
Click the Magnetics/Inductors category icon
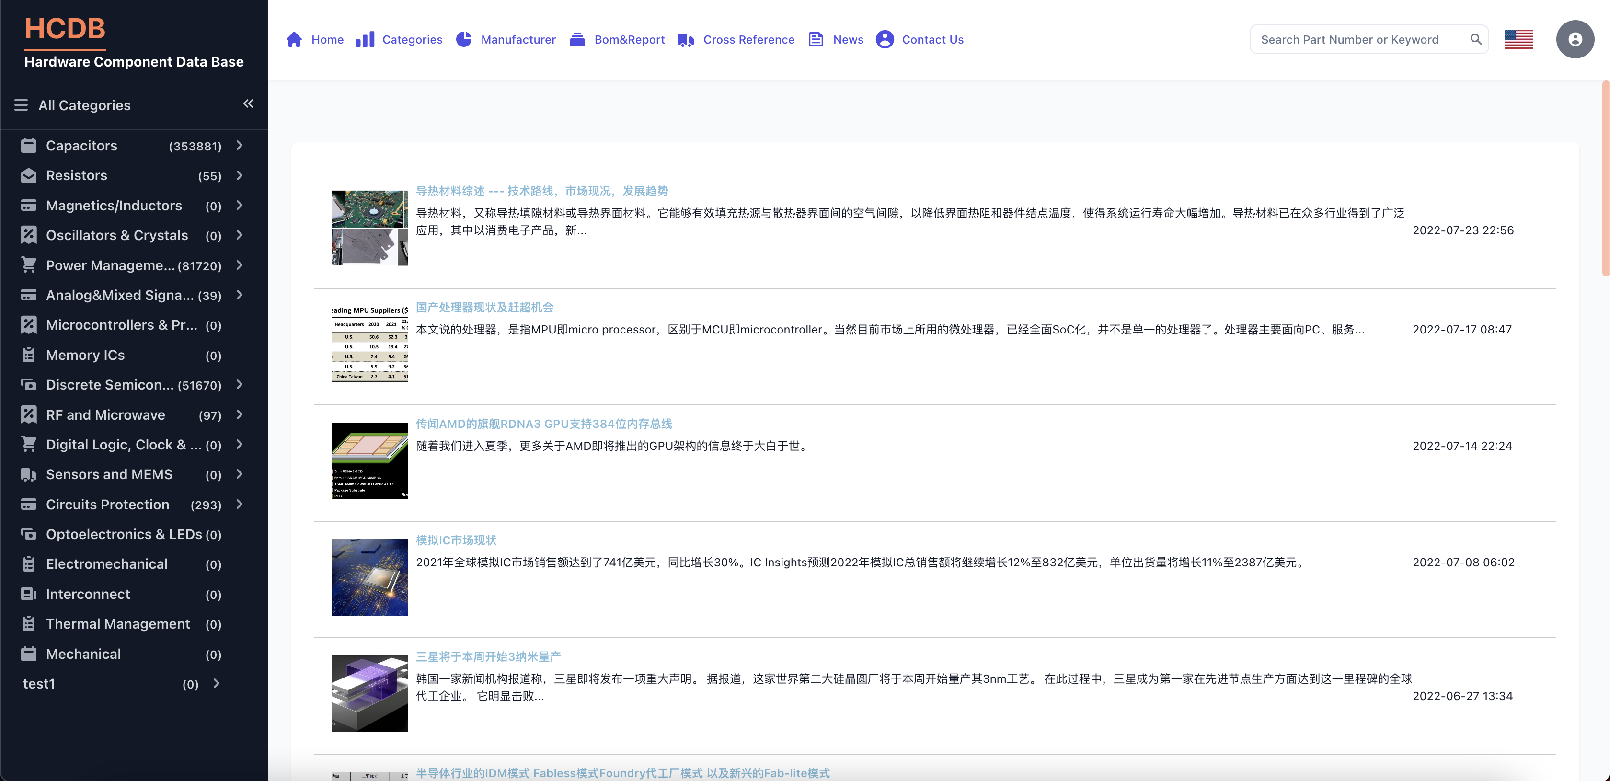click(29, 206)
